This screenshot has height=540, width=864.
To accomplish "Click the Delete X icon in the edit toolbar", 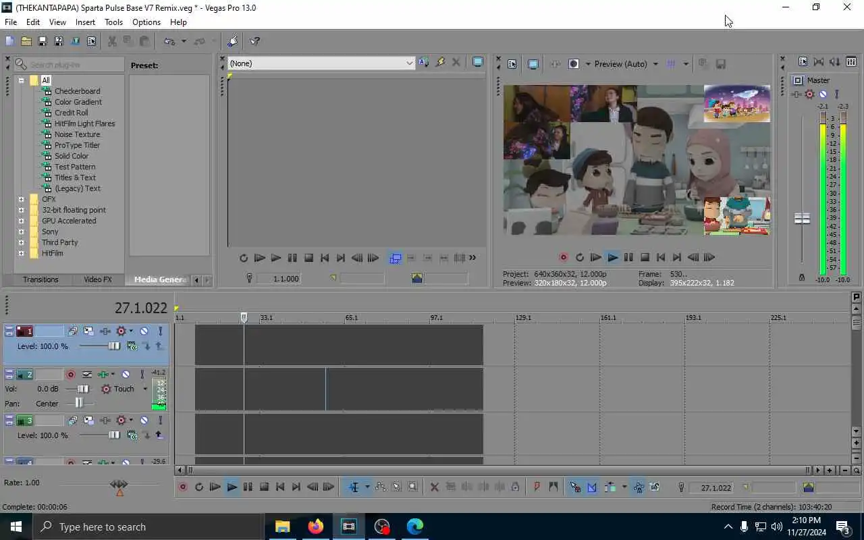I will pyautogui.click(x=434, y=487).
